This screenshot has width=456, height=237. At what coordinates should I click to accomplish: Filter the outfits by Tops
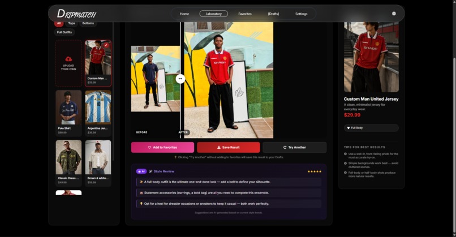pyautogui.click(x=71, y=23)
